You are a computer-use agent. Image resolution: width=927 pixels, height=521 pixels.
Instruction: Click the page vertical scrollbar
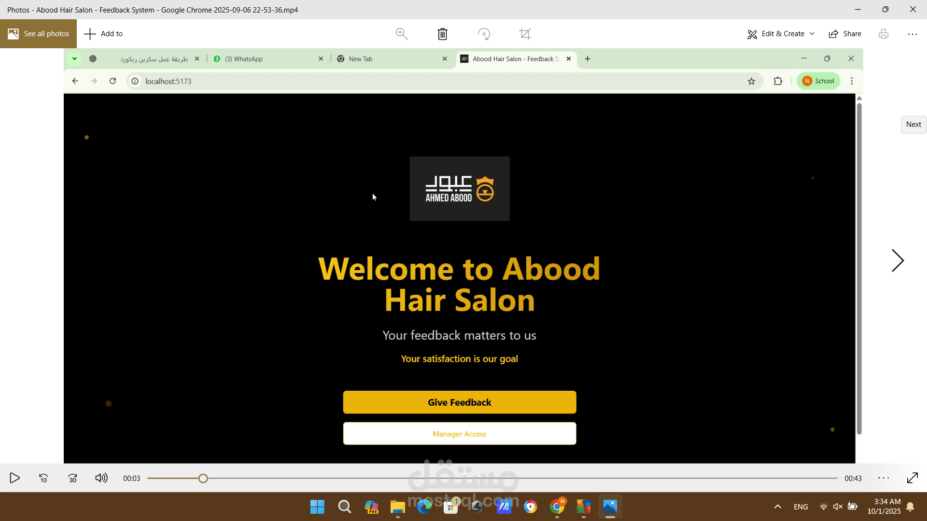click(859, 268)
